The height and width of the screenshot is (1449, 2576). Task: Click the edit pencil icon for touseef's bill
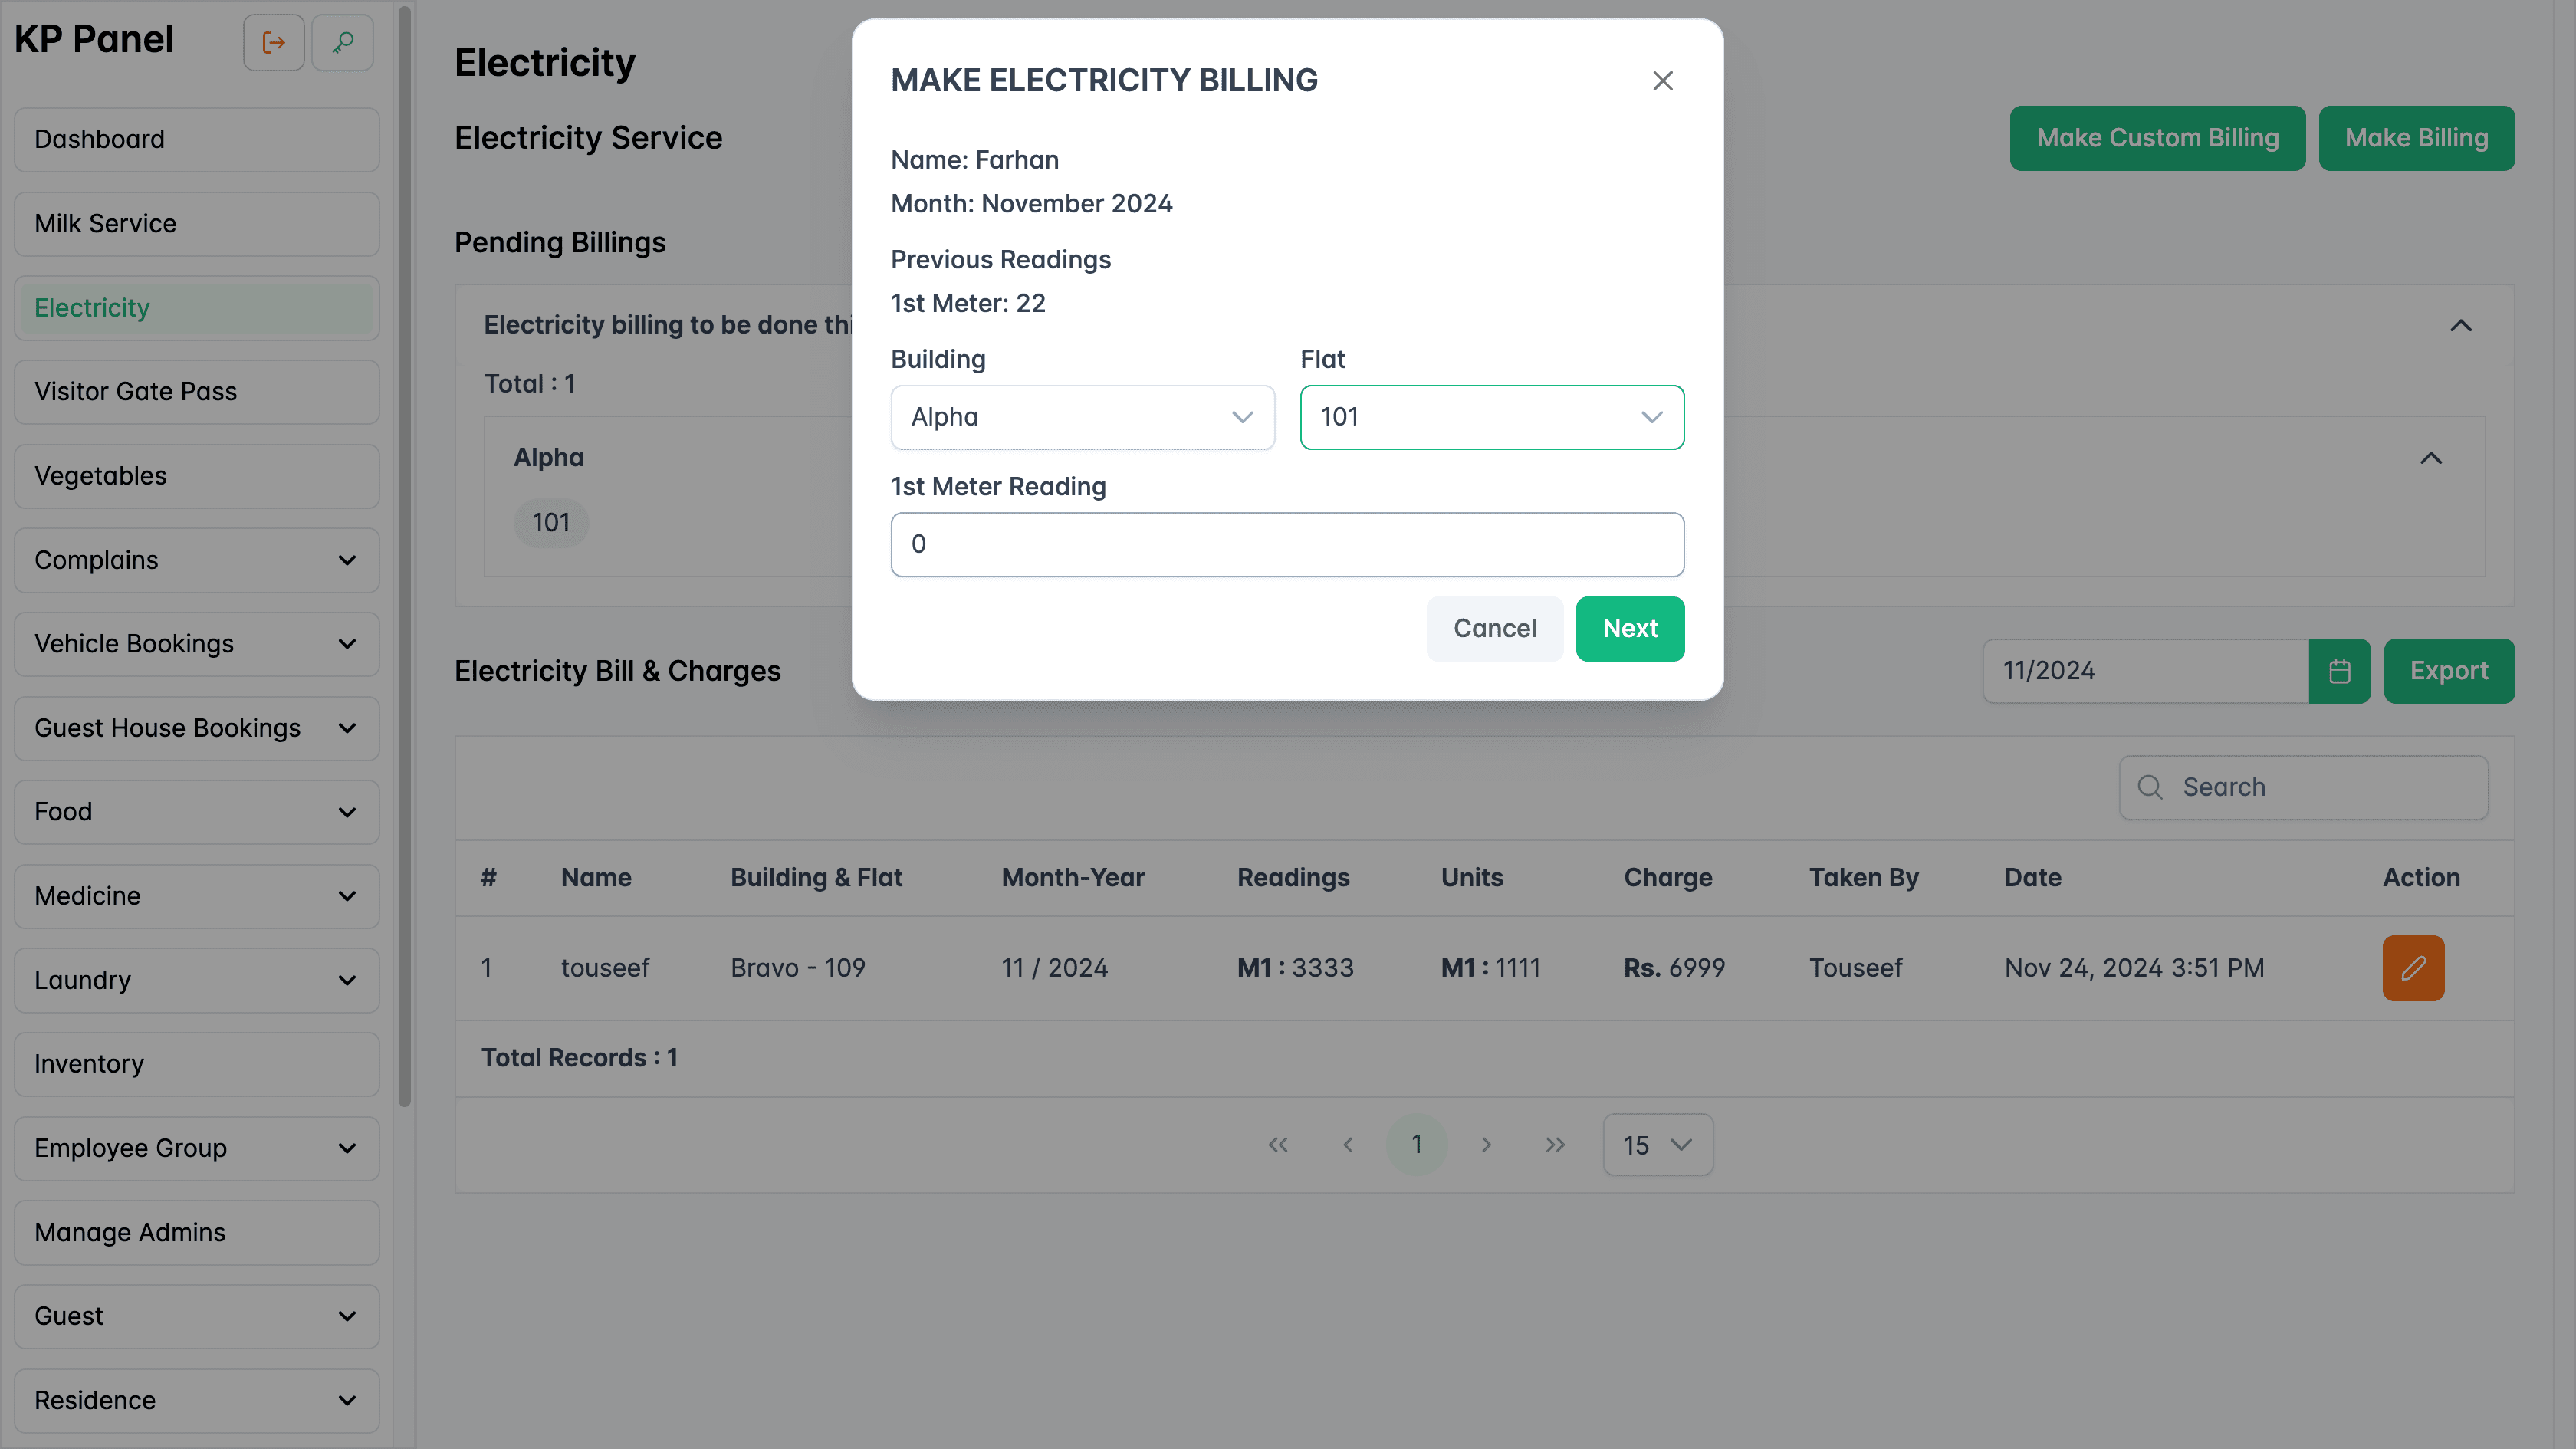click(2414, 967)
